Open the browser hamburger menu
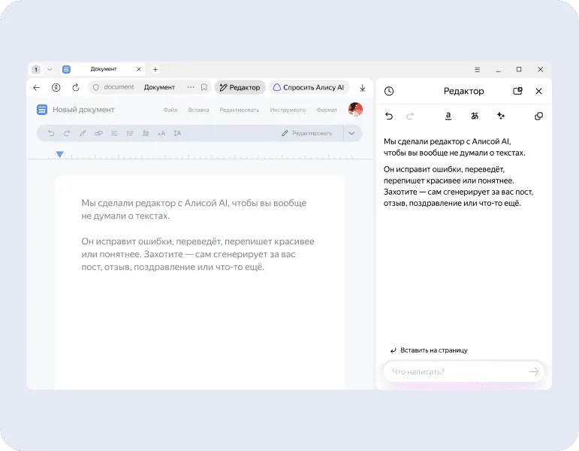 [477, 69]
